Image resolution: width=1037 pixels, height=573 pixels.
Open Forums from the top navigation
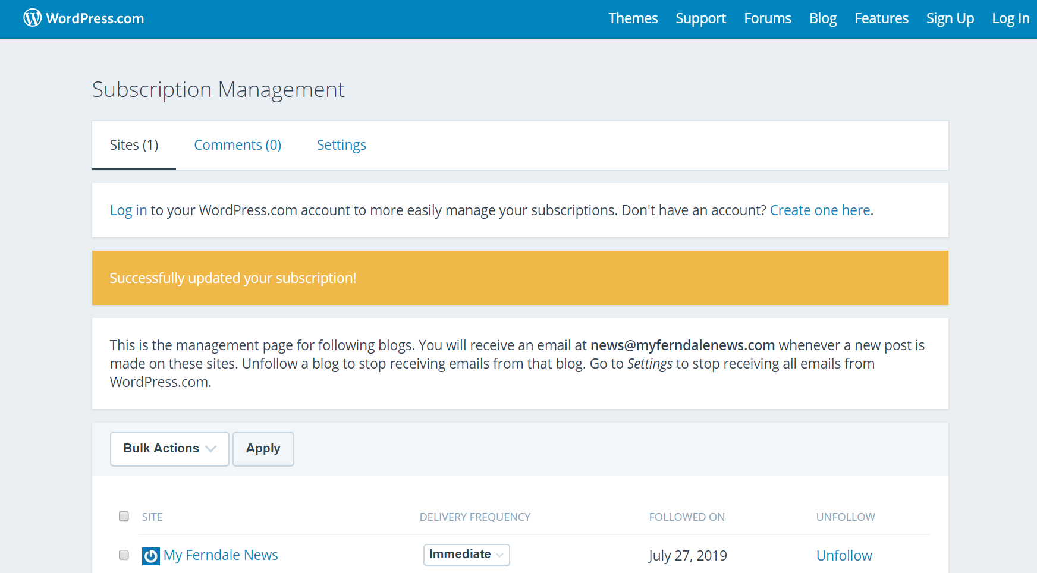coord(767,18)
